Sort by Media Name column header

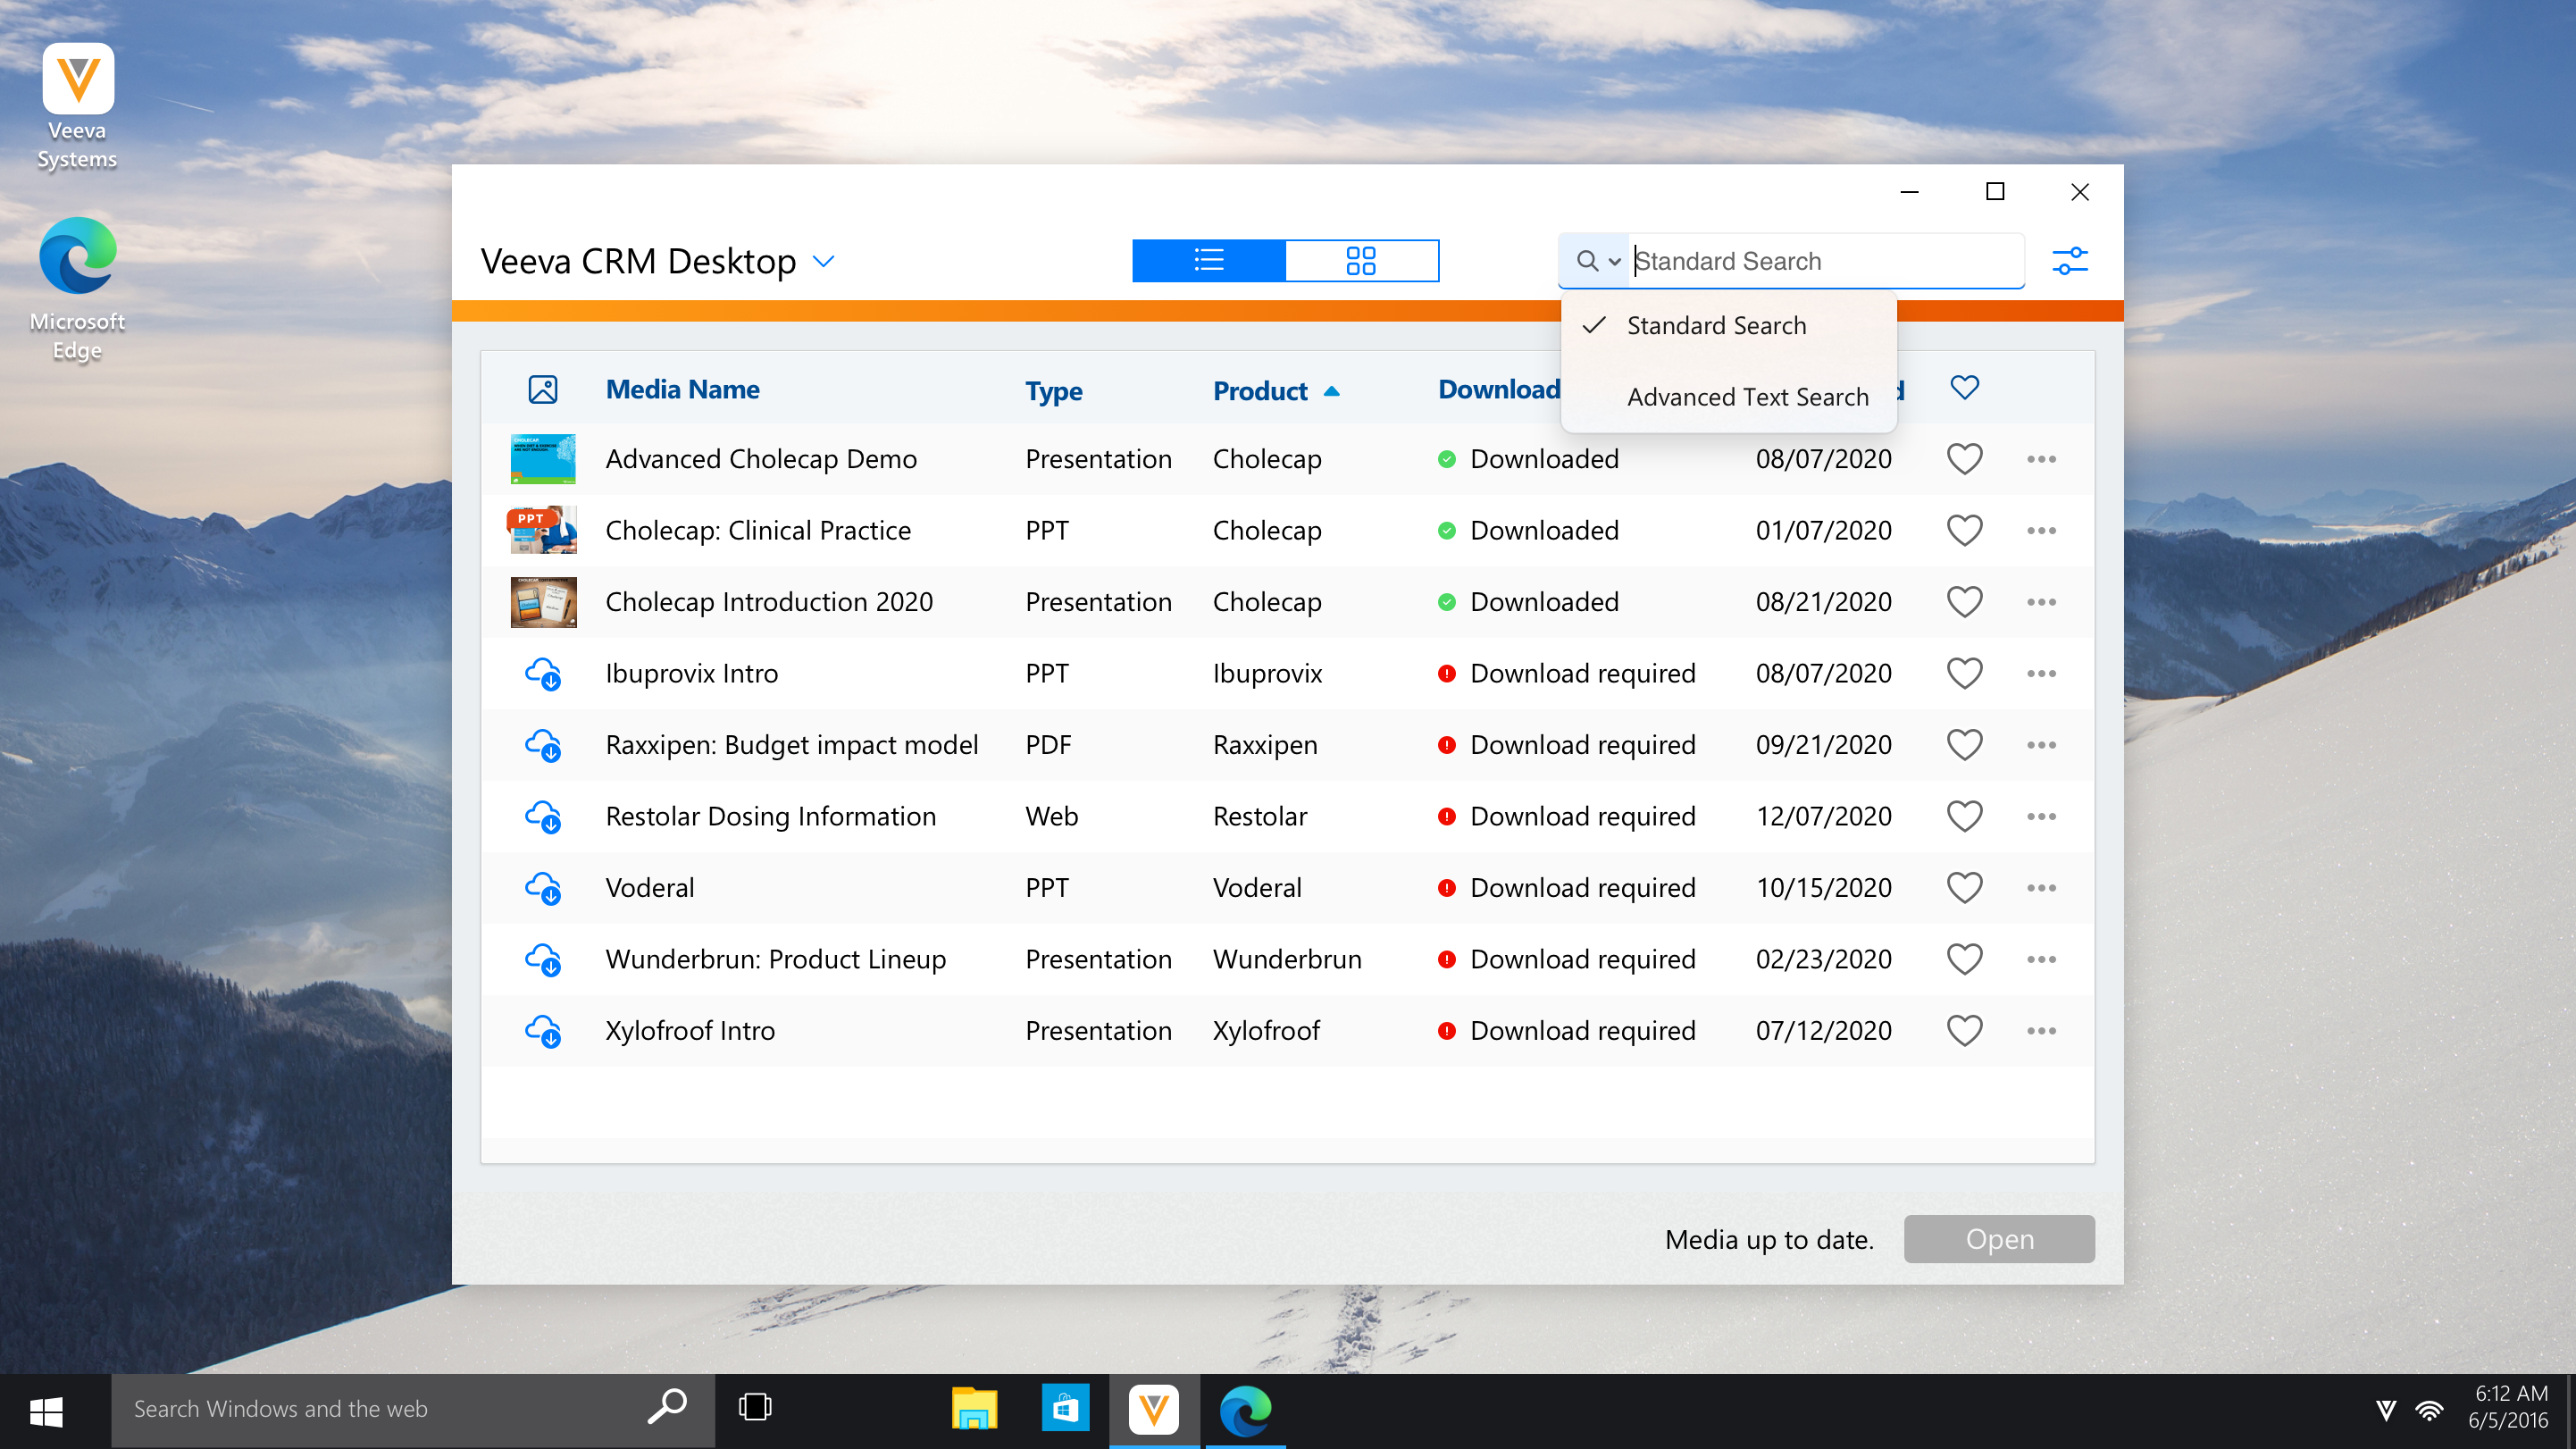[x=682, y=389]
